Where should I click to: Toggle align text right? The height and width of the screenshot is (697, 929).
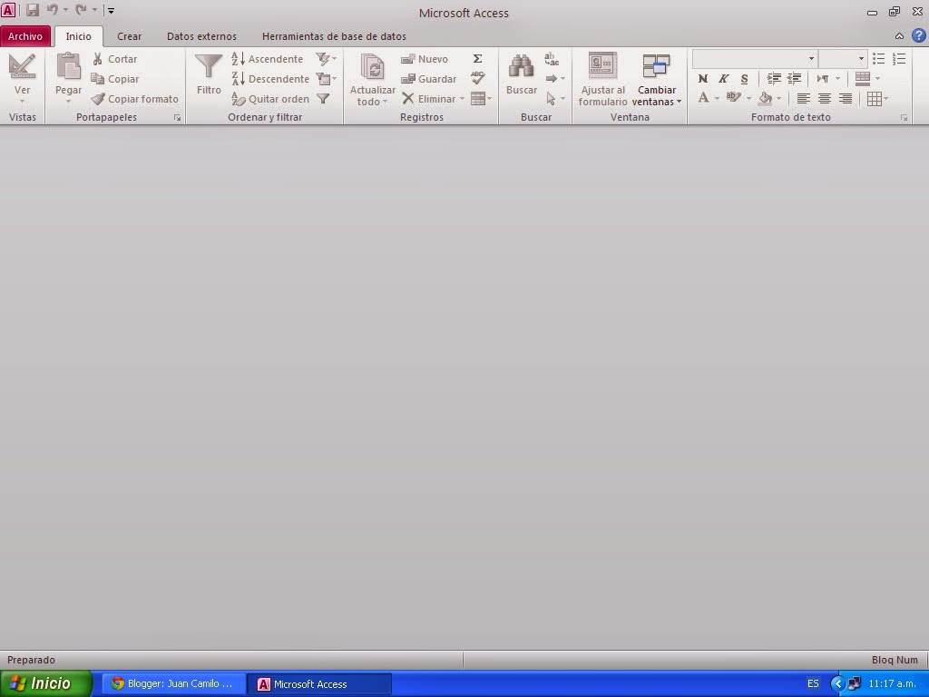846,99
